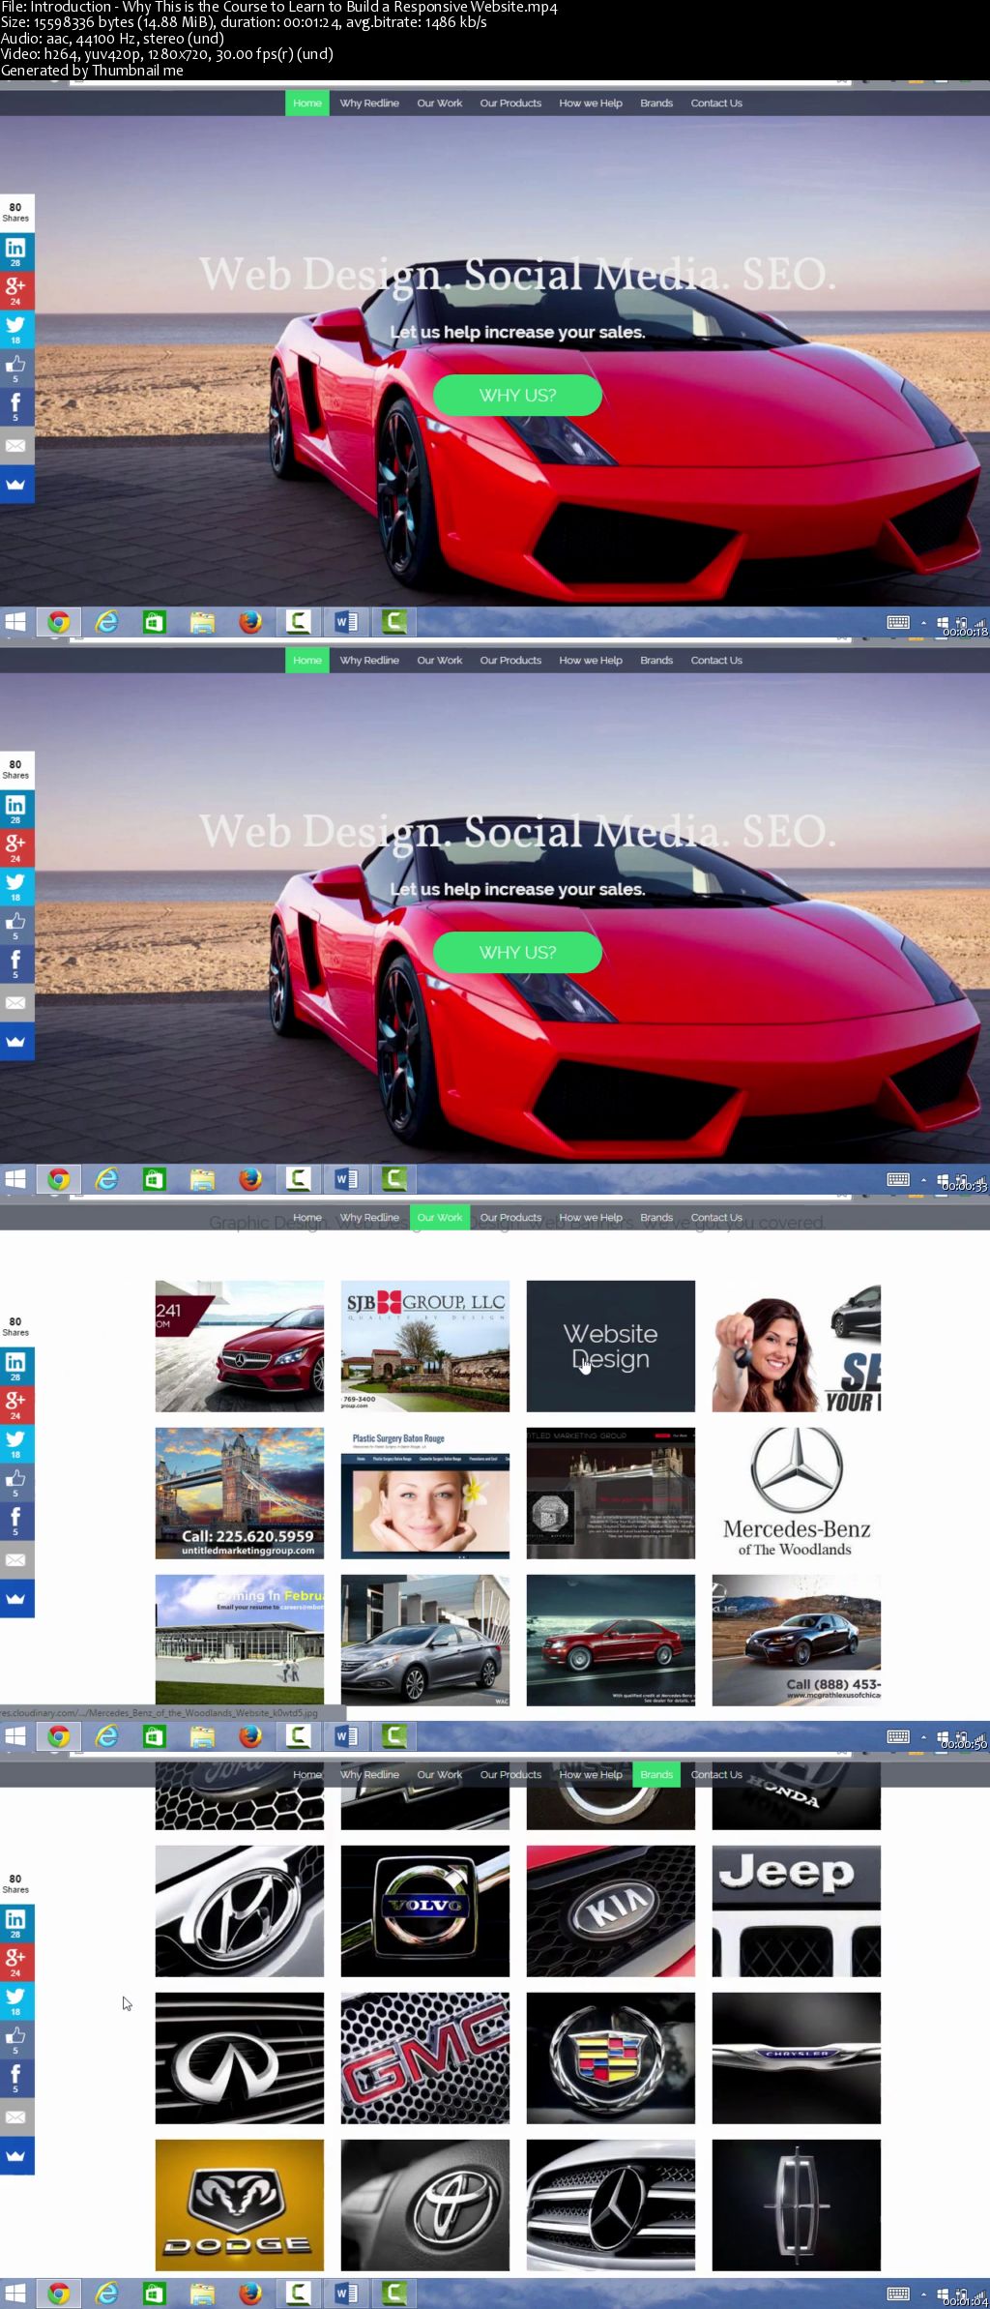Open Lexus thumbnail with Call (888) 453- text
990x2309 pixels.
797,1641
